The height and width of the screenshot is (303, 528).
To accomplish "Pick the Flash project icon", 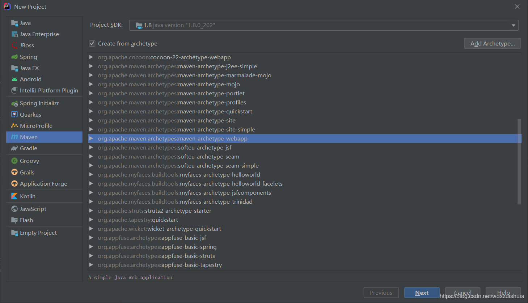I will (x=14, y=220).
